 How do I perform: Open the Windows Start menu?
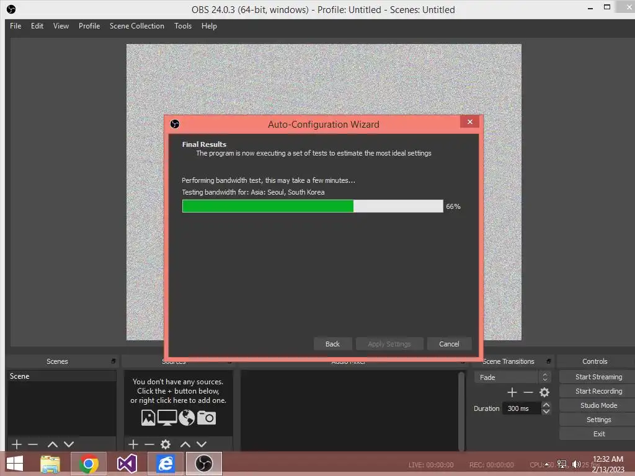tap(15, 464)
